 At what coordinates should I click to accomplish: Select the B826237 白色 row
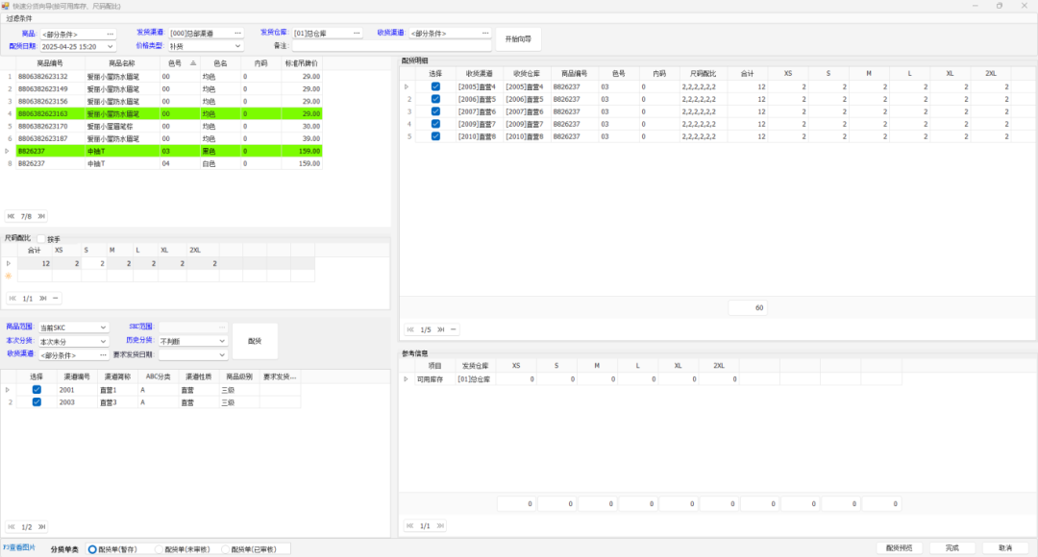(169, 163)
